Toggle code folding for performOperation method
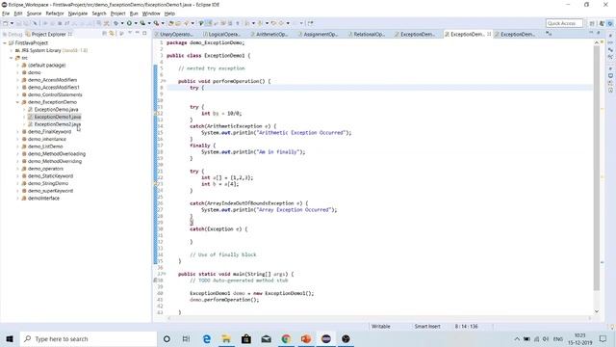This screenshot has width=616, height=347. point(165,81)
